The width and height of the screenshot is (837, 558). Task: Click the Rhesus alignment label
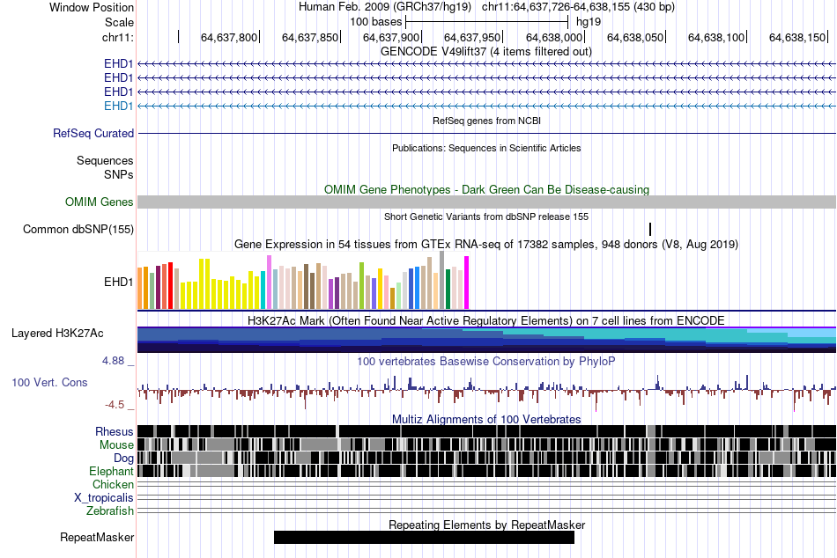(115, 431)
